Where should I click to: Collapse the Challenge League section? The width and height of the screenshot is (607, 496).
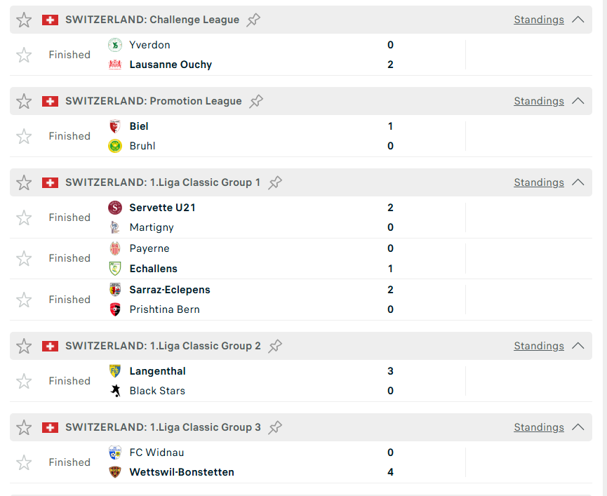[x=578, y=20]
